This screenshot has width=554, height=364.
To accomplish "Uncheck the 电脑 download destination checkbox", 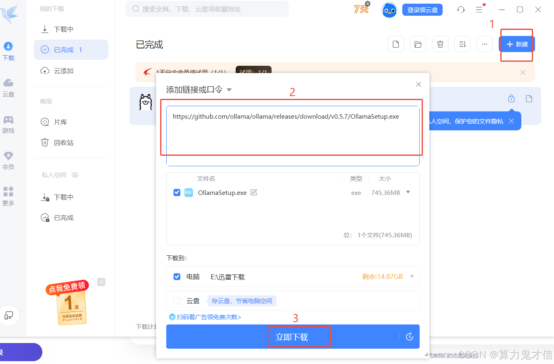I will (x=177, y=276).
